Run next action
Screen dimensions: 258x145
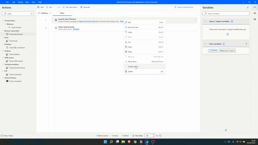point(70,7)
